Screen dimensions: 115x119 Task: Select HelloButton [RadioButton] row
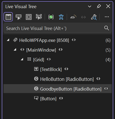point(57,79)
